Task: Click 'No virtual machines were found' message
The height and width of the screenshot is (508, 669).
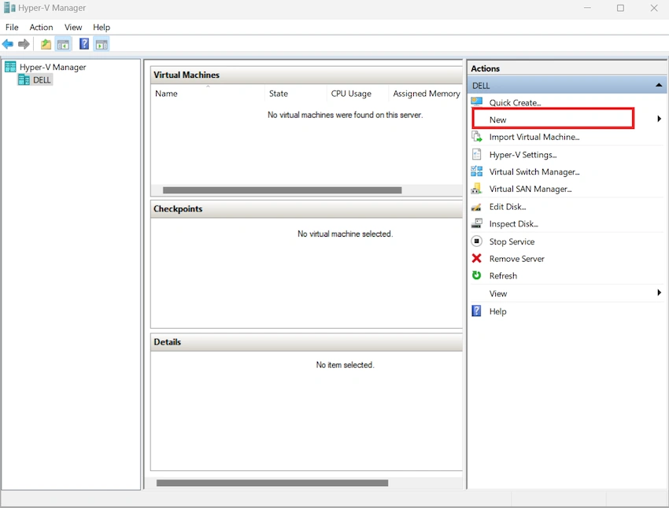Action: pos(346,115)
